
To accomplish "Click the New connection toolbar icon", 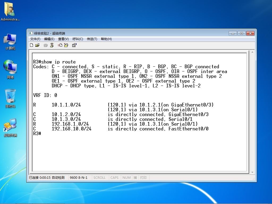I will click(31, 45).
